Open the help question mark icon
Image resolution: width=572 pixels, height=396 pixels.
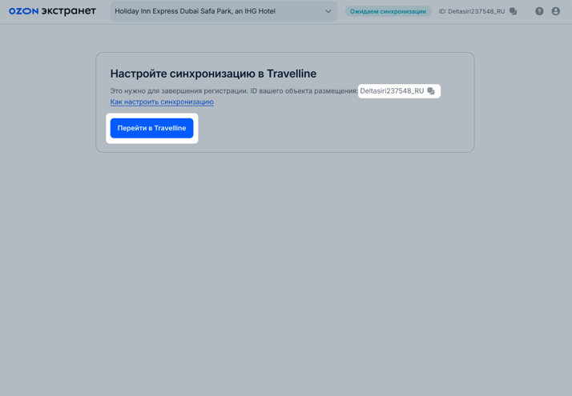[539, 11]
